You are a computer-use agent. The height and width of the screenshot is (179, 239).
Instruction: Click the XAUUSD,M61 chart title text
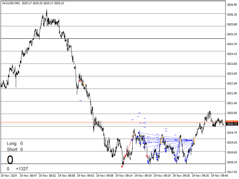tap(11, 3)
